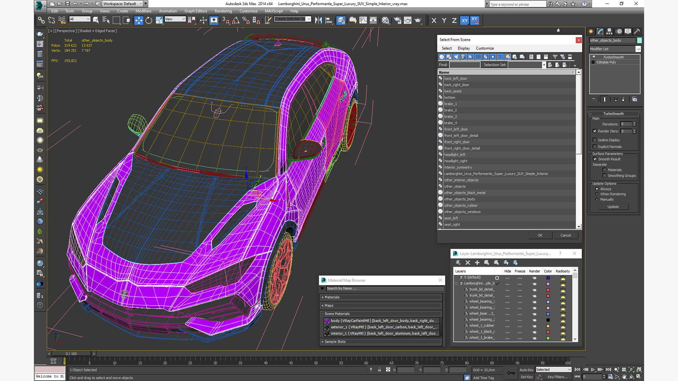
Task: Click OK in Select From Scene
Action: 540,235
